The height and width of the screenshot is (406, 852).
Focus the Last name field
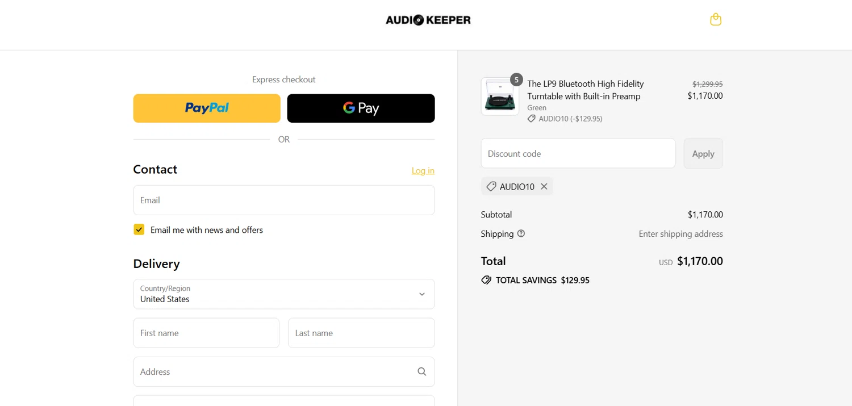coord(362,333)
